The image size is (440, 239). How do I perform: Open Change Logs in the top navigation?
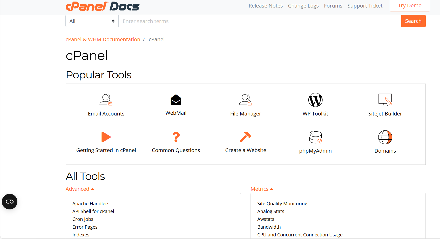303,6
